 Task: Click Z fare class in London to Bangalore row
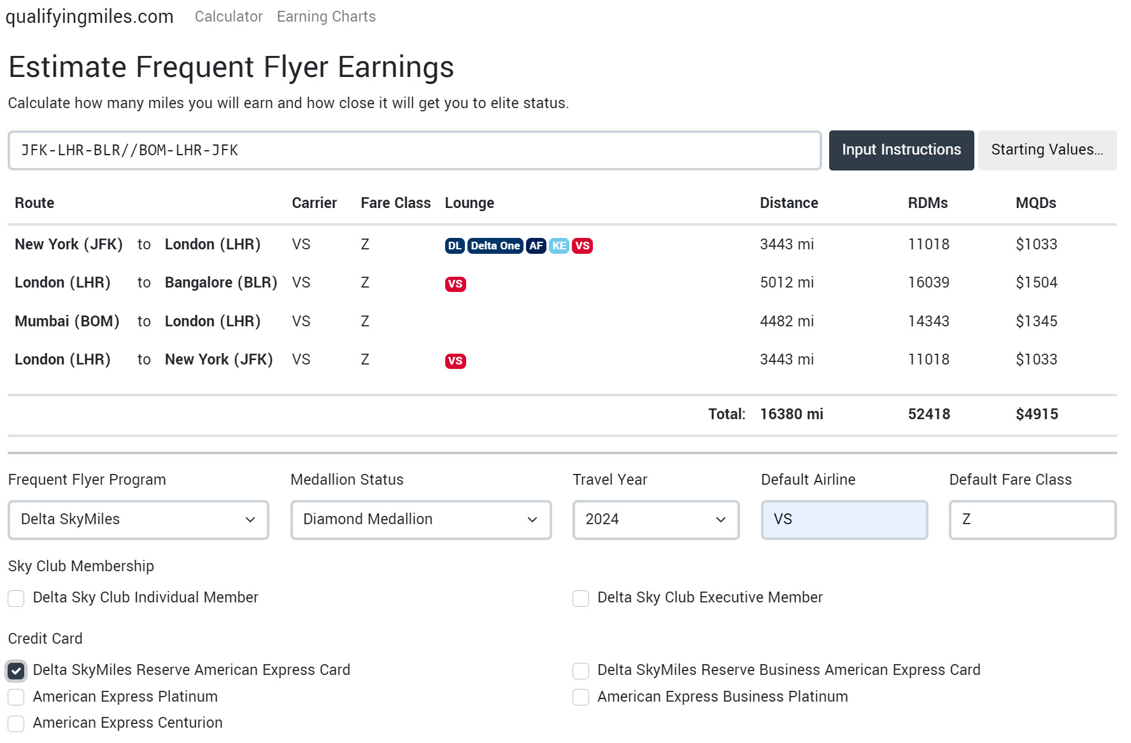(x=365, y=282)
